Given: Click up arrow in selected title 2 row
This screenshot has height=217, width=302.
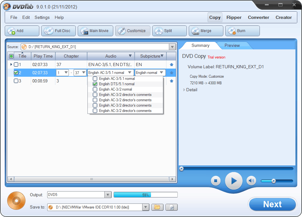Looking at the screenshot, I should [172, 73].
